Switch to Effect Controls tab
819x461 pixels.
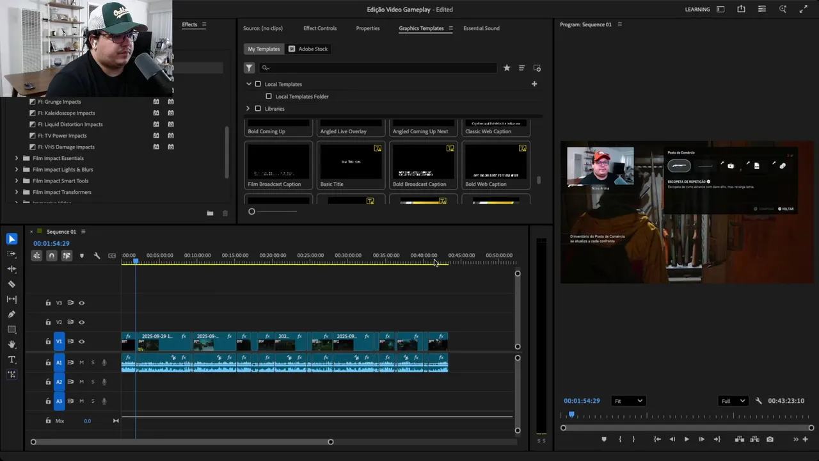click(320, 28)
